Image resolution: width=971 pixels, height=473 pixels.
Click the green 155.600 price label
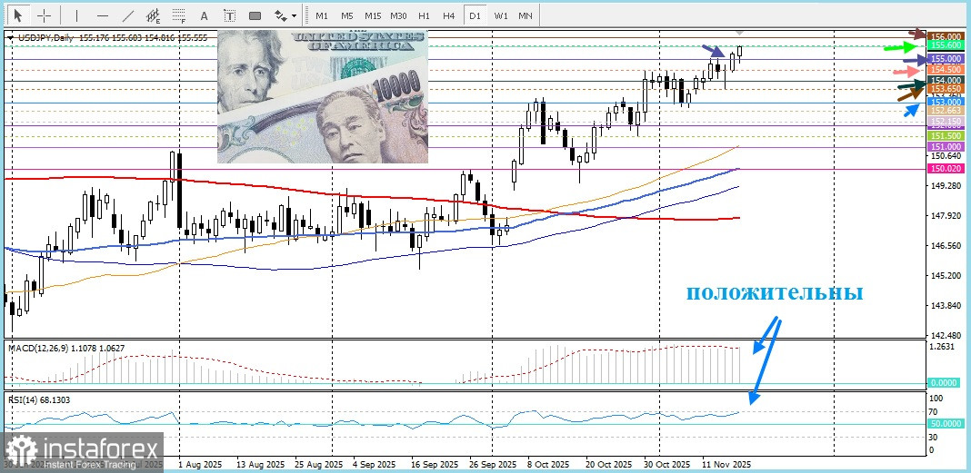click(x=945, y=45)
